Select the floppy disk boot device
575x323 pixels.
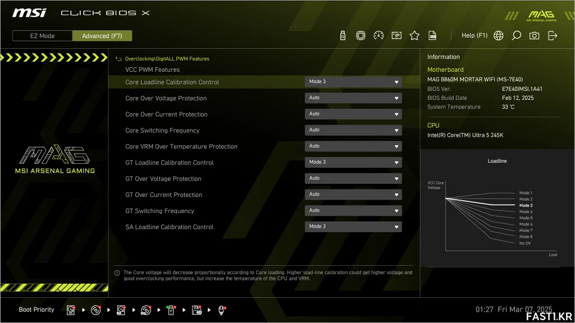click(197, 310)
